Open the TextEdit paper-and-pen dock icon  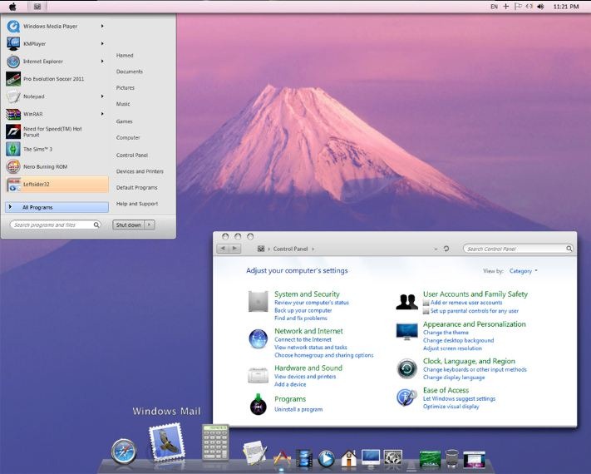click(x=255, y=452)
